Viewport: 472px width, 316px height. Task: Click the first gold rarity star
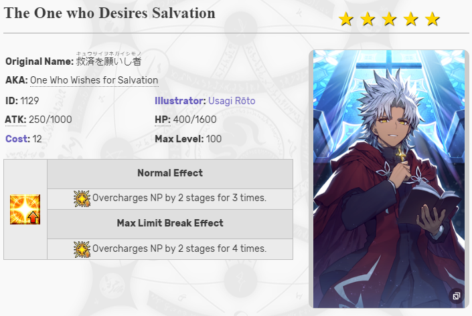pyautogui.click(x=346, y=19)
